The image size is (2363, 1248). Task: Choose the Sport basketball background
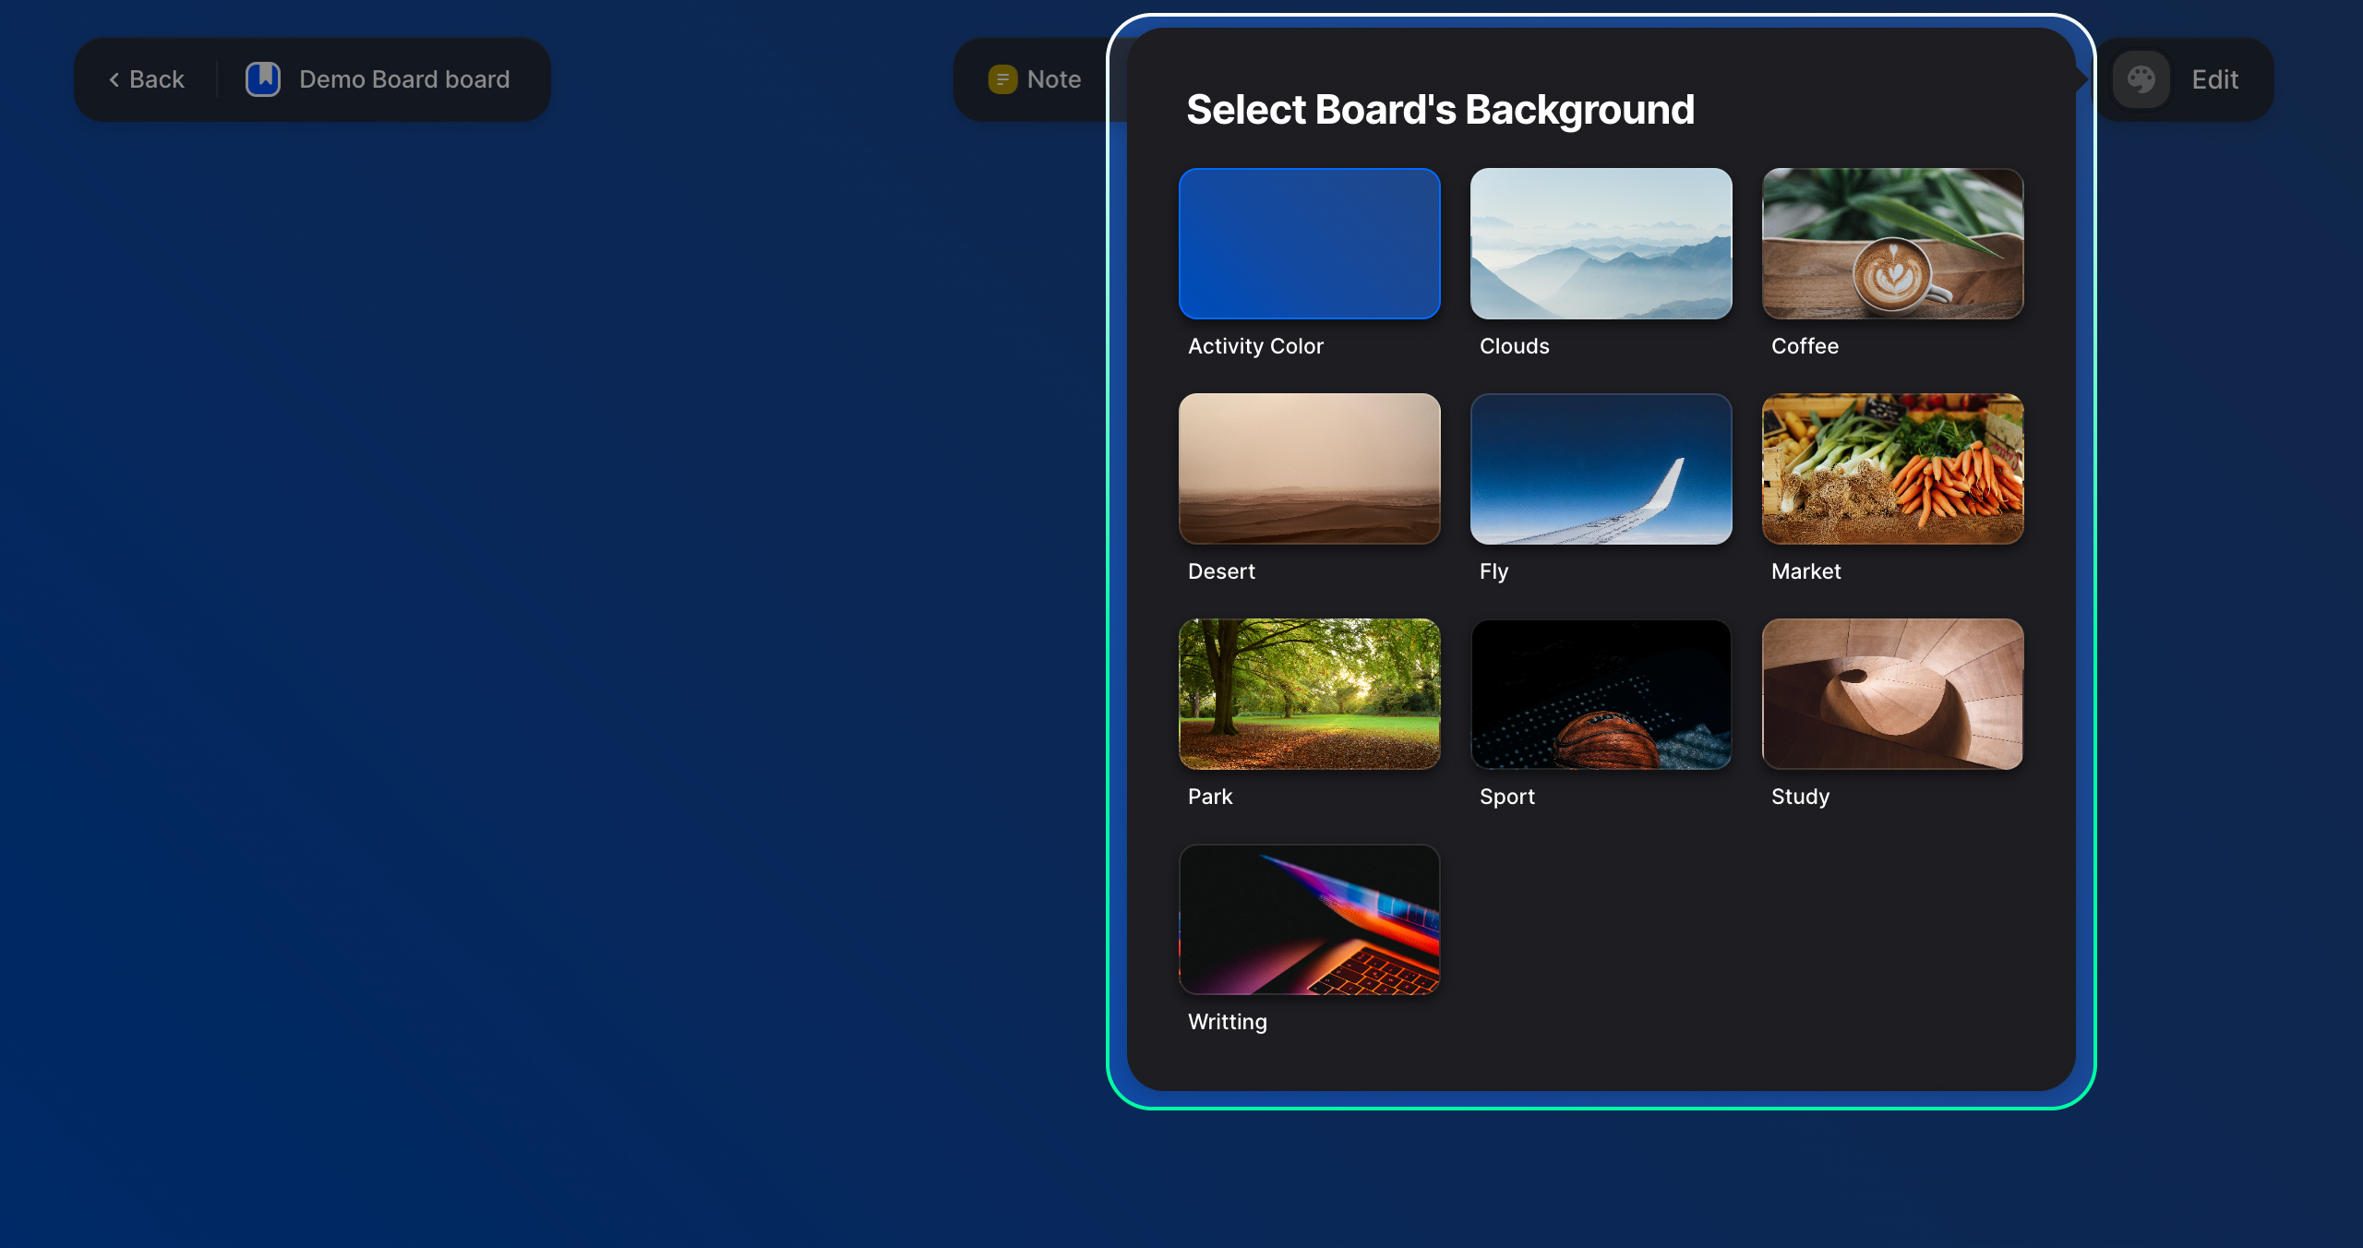point(1601,694)
